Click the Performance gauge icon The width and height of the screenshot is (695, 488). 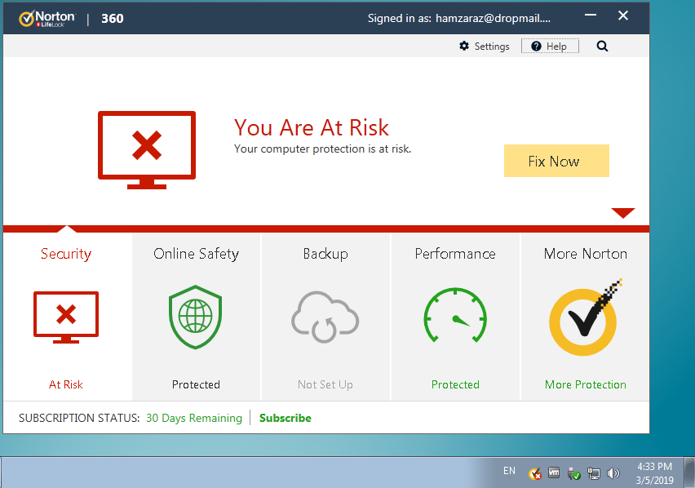click(455, 316)
